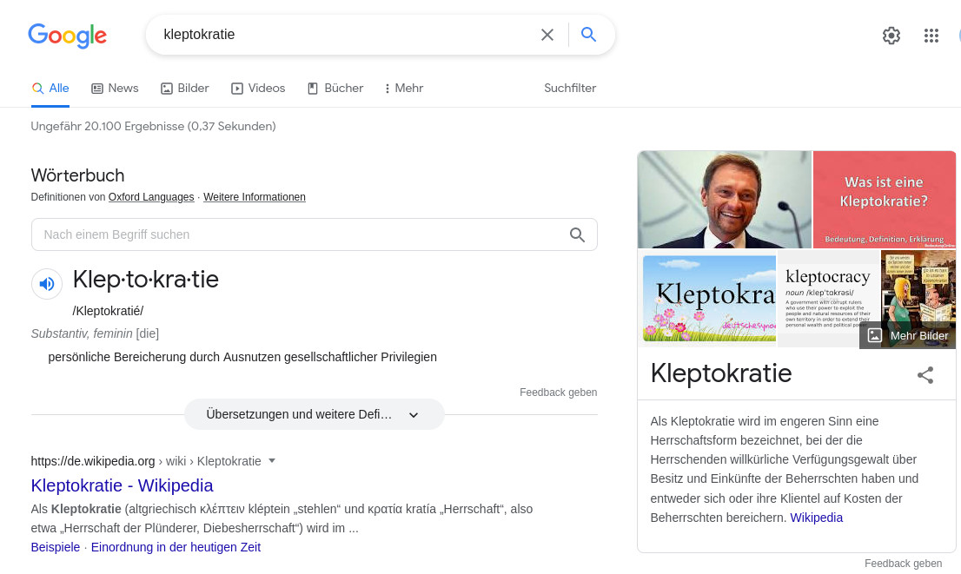Open Suchfilter options
The height and width of the screenshot is (574, 961).
tap(570, 88)
